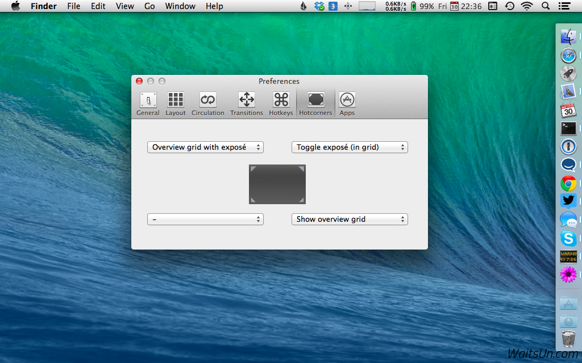
Task: Click the Twitter icon in the Dock
Action: tap(568, 201)
